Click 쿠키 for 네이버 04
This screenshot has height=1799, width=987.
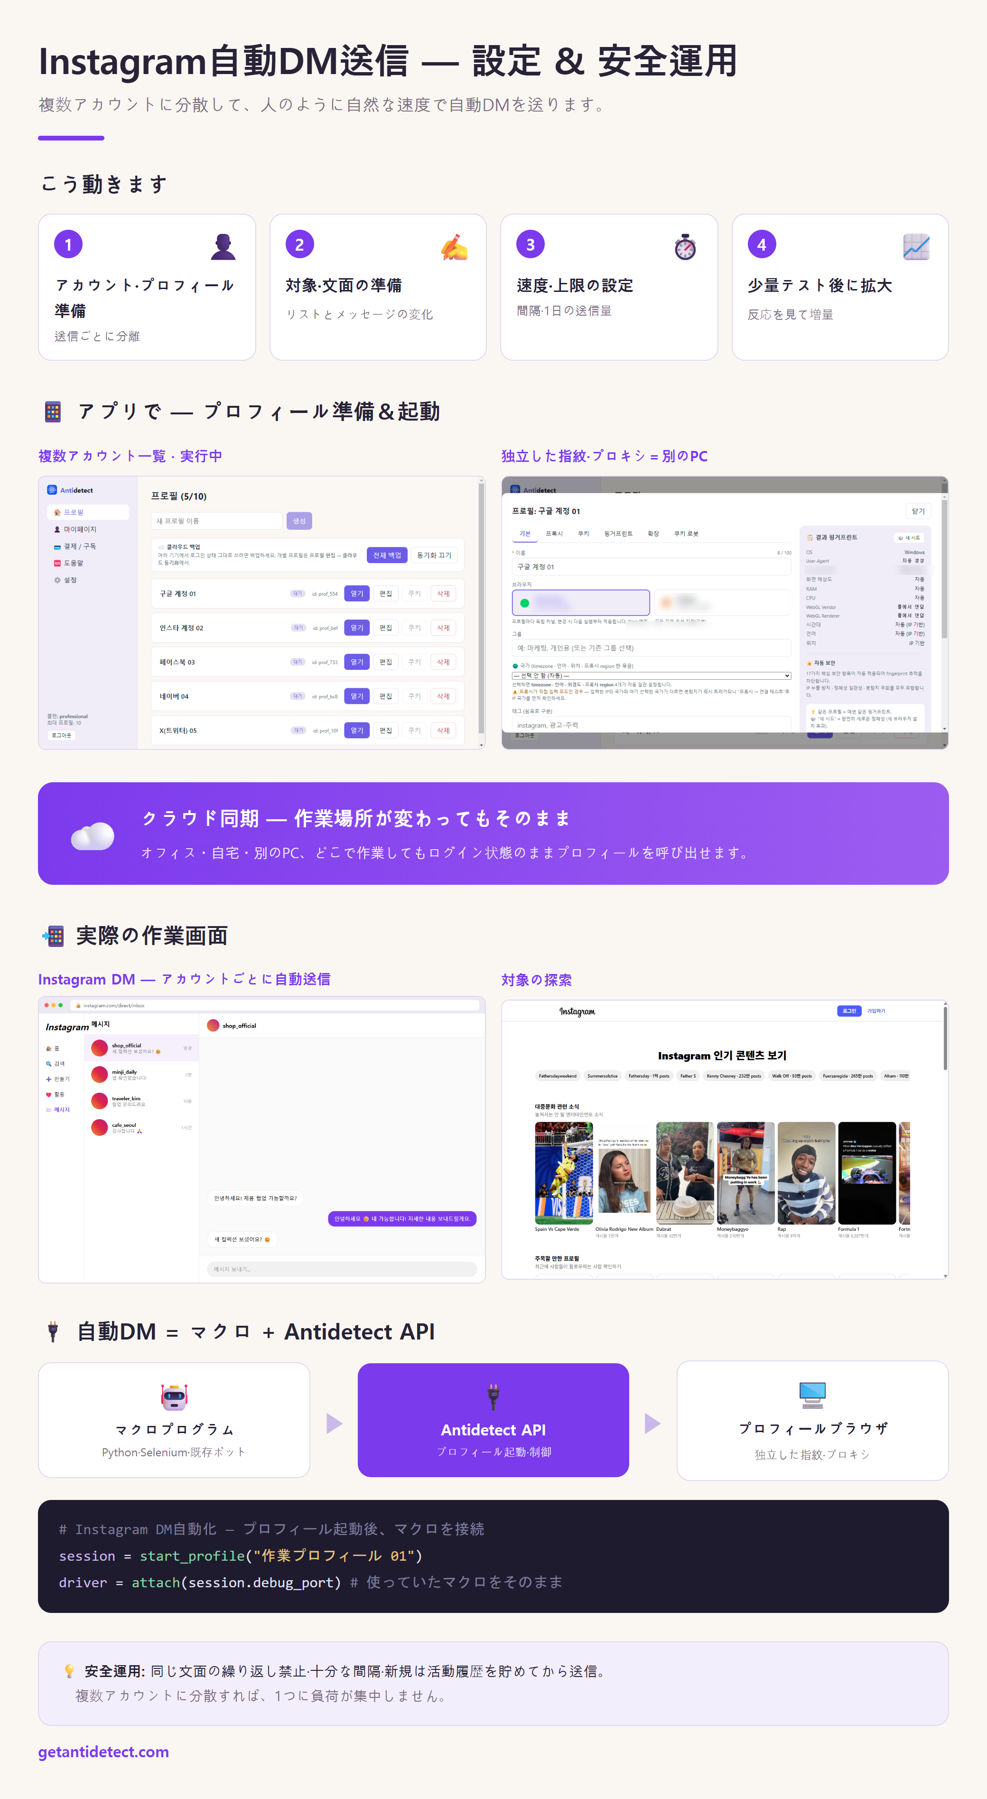[x=414, y=696]
